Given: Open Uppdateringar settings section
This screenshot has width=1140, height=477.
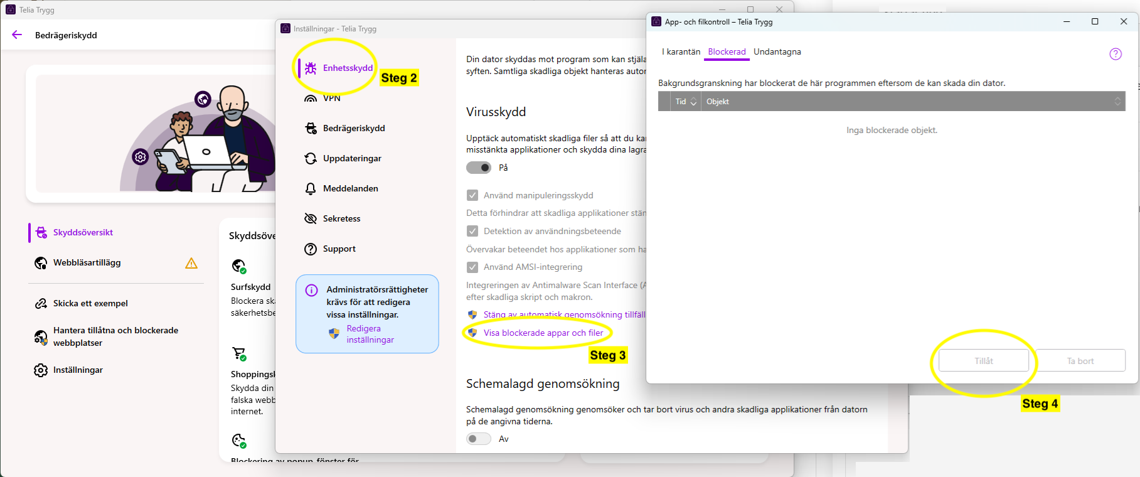Looking at the screenshot, I should [x=352, y=158].
